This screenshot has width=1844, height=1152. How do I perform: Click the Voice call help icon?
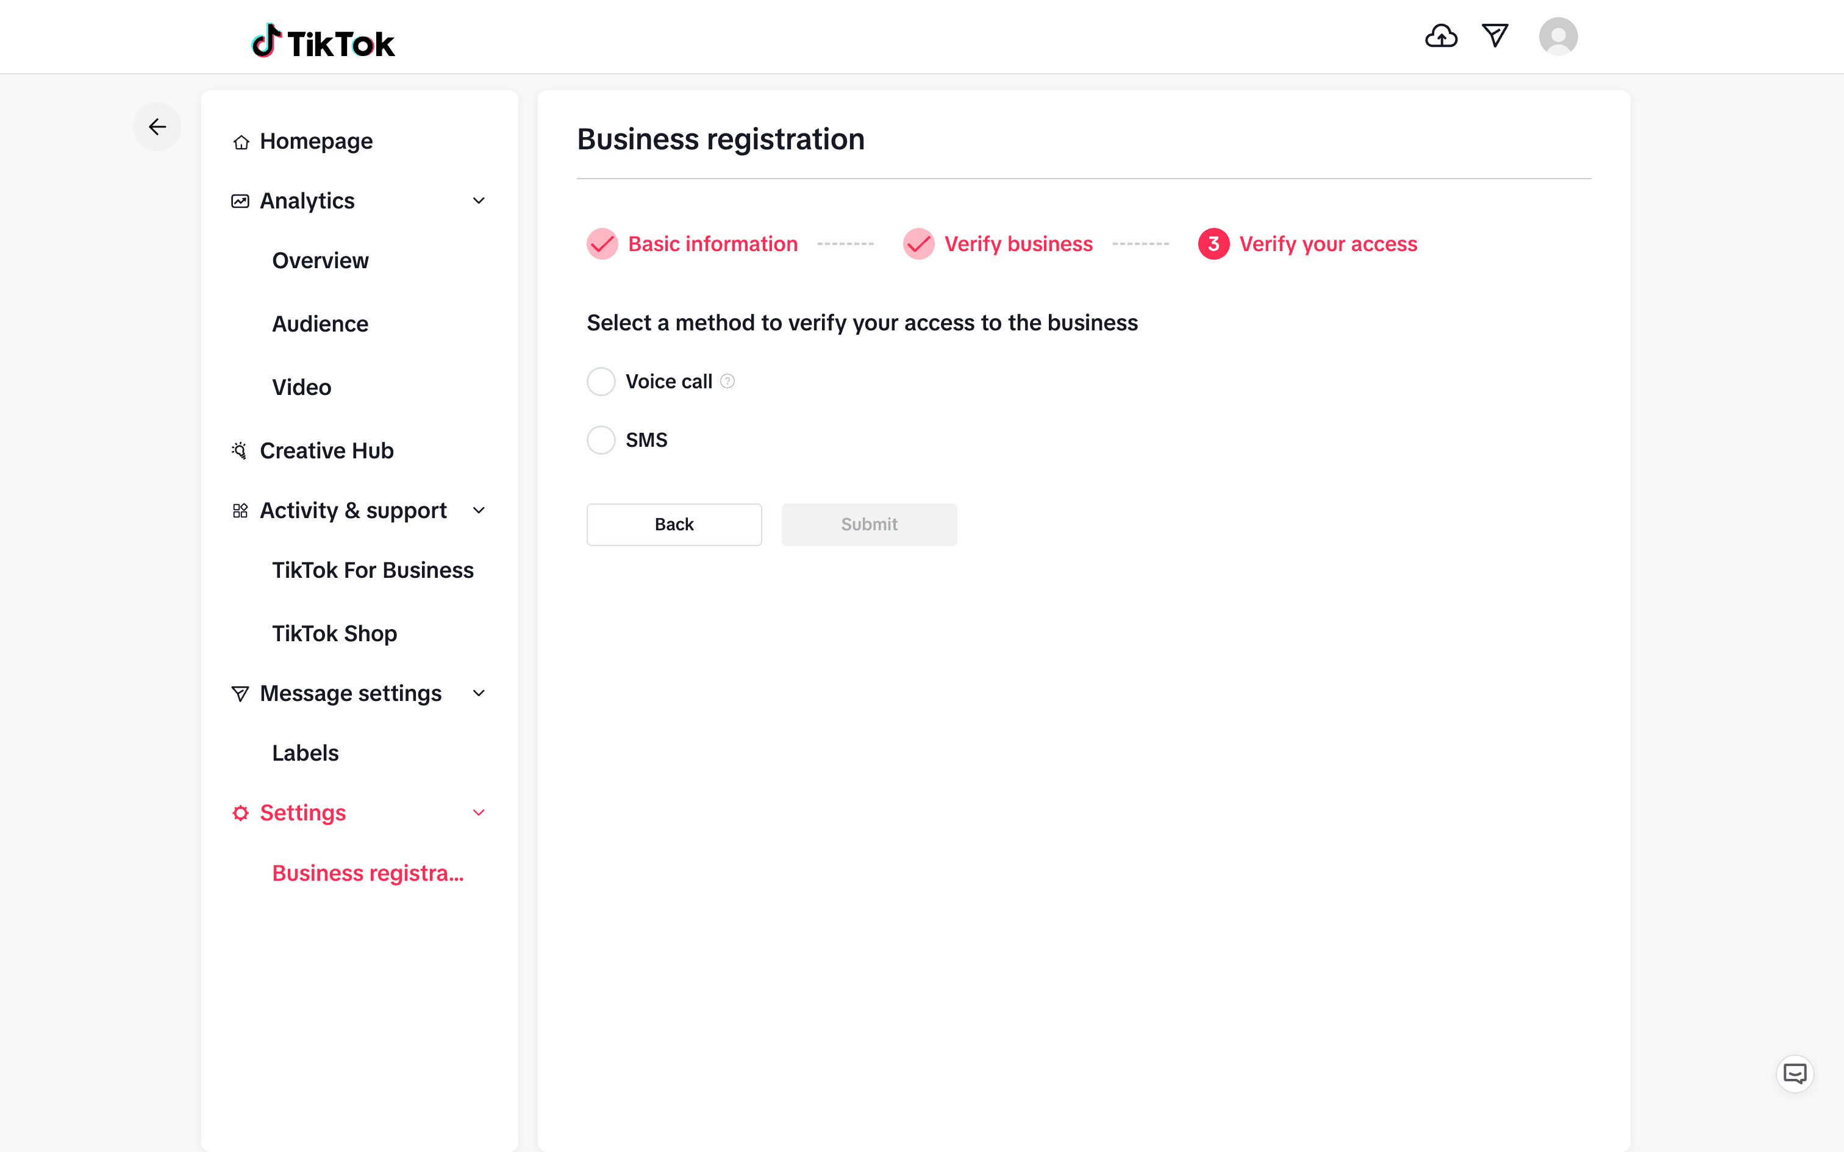click(x=727, y=381)
